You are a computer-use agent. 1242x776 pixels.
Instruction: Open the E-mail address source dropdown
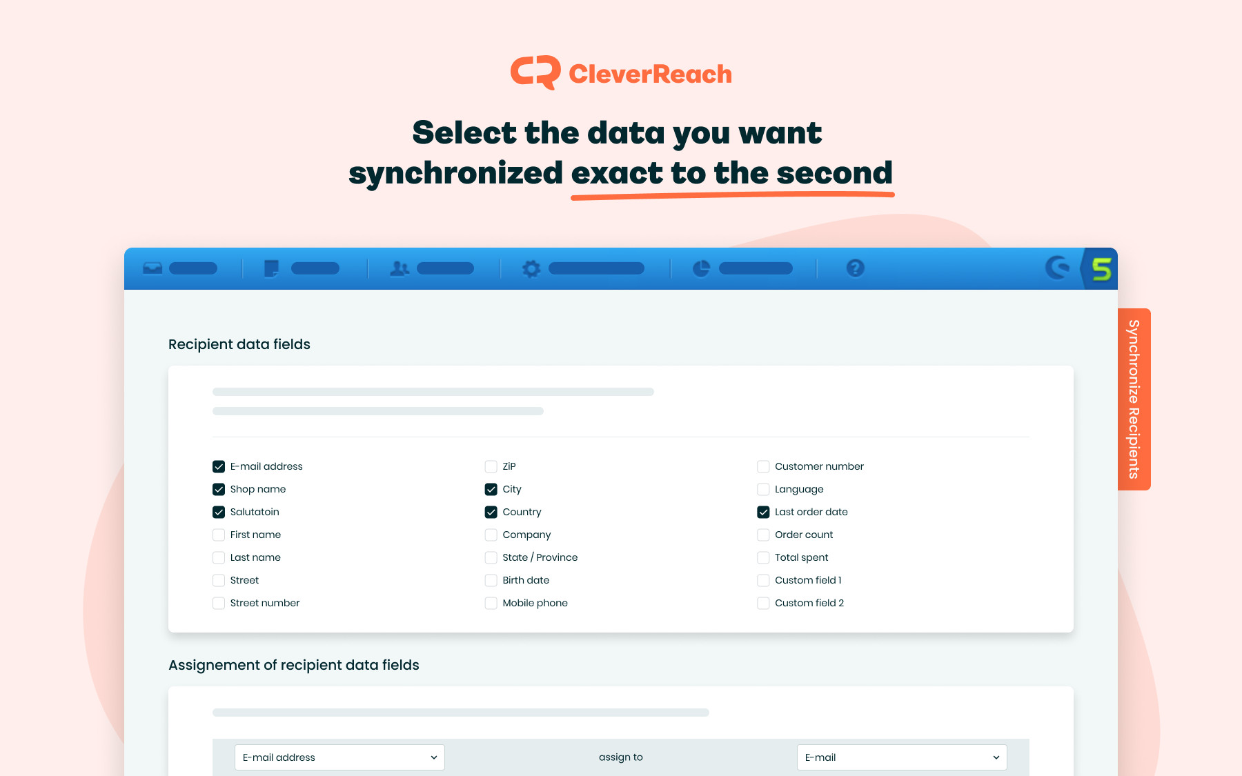pos(339,757)
